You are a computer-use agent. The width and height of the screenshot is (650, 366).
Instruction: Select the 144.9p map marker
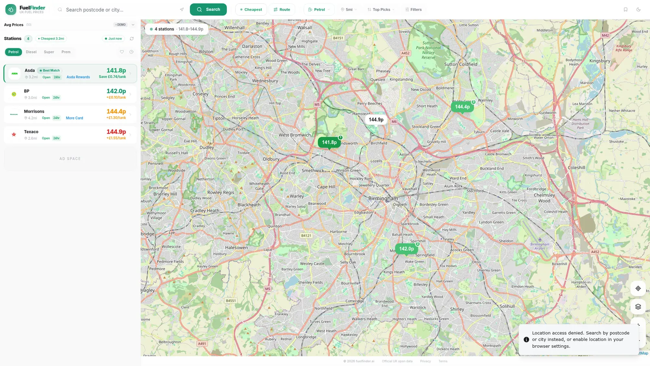tap(376, 120)
